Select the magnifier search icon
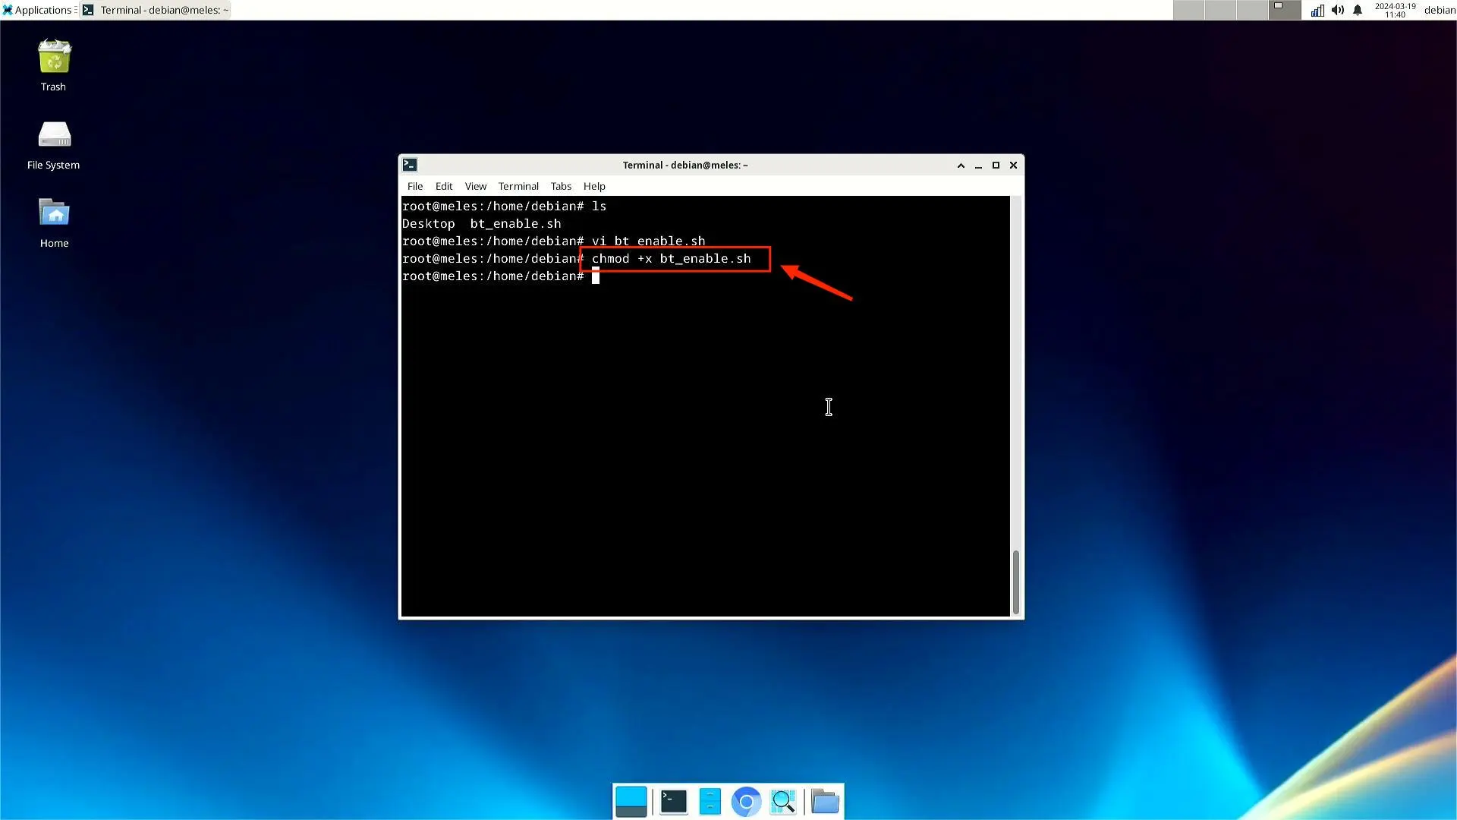Screen dimensions: 1457x820 click(x=784, y=801)
